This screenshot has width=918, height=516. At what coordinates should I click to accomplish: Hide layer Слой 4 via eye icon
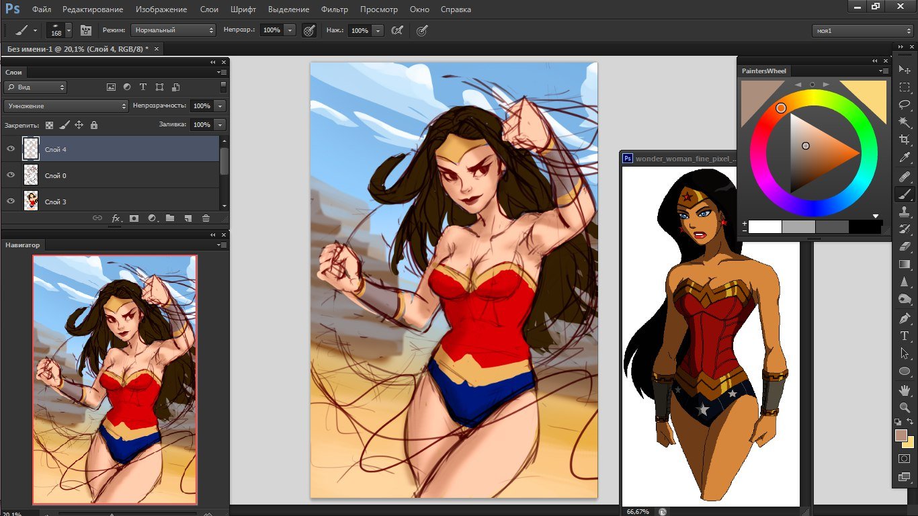[11, 149]
